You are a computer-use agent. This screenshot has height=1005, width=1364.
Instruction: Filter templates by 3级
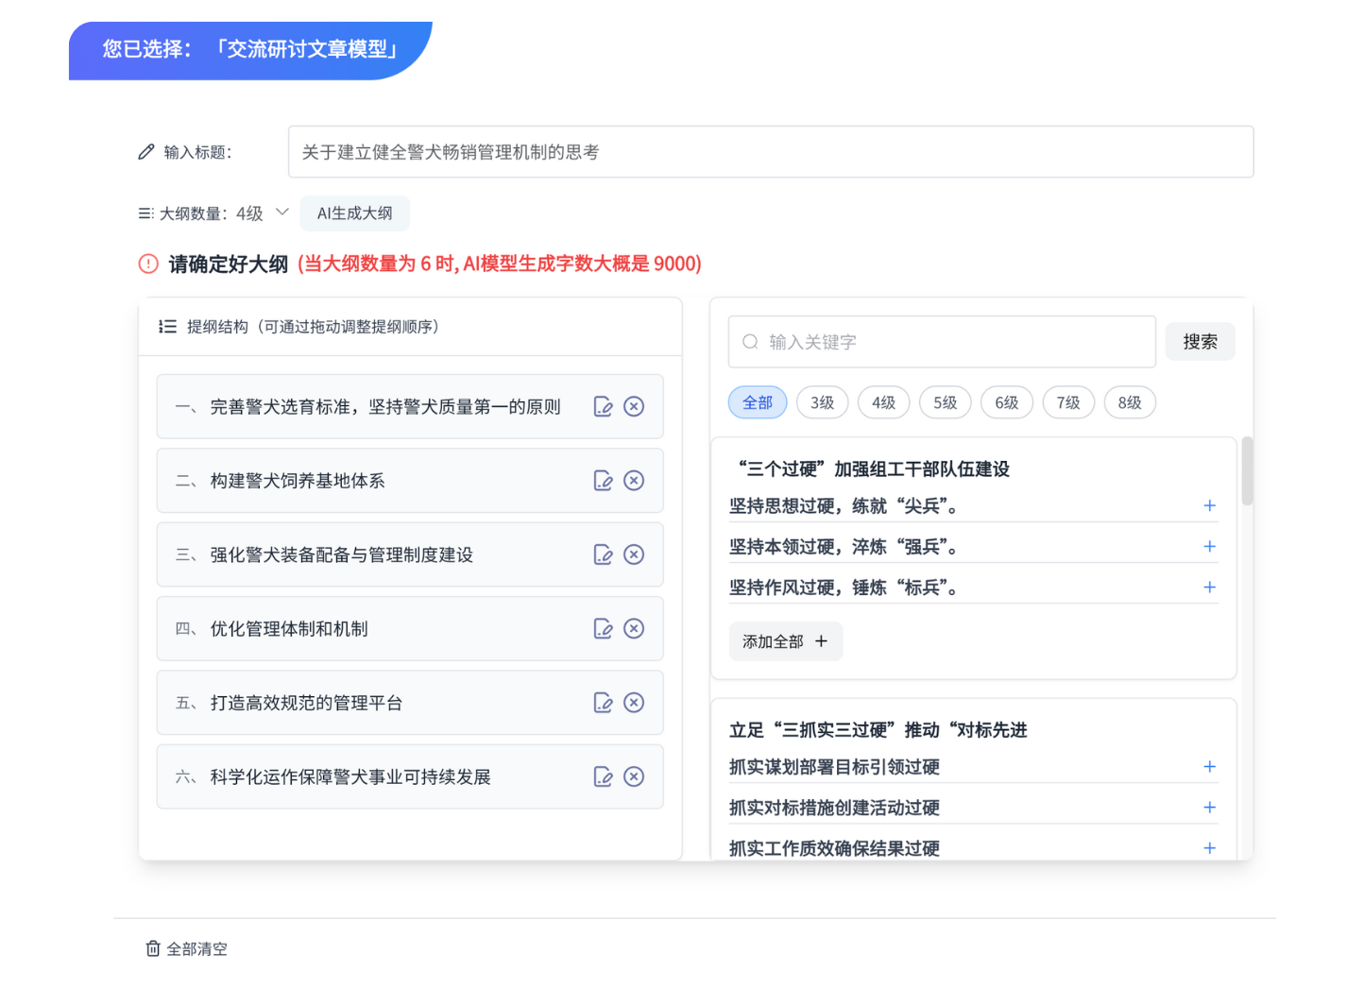(x=822, y=403)
